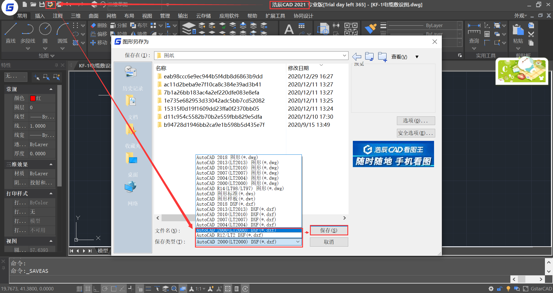Toggle ortho mode in the status bar
Image resolution: width=553 pixels, height=293 pixels.
(x=96, y=289)
